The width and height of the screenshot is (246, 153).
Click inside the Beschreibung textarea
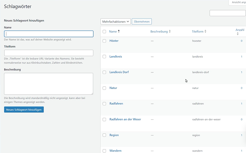click(49, 84)
